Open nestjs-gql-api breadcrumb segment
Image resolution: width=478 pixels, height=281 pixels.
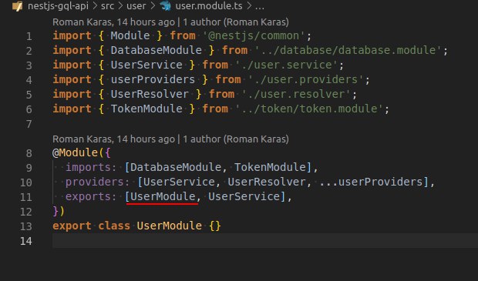tap(58, 6)
